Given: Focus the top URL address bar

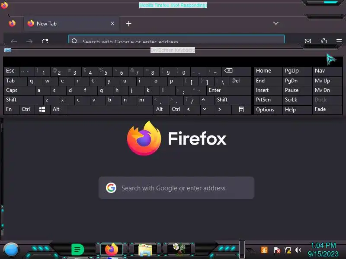Looking at the screenshot, I should coord(176,40).
